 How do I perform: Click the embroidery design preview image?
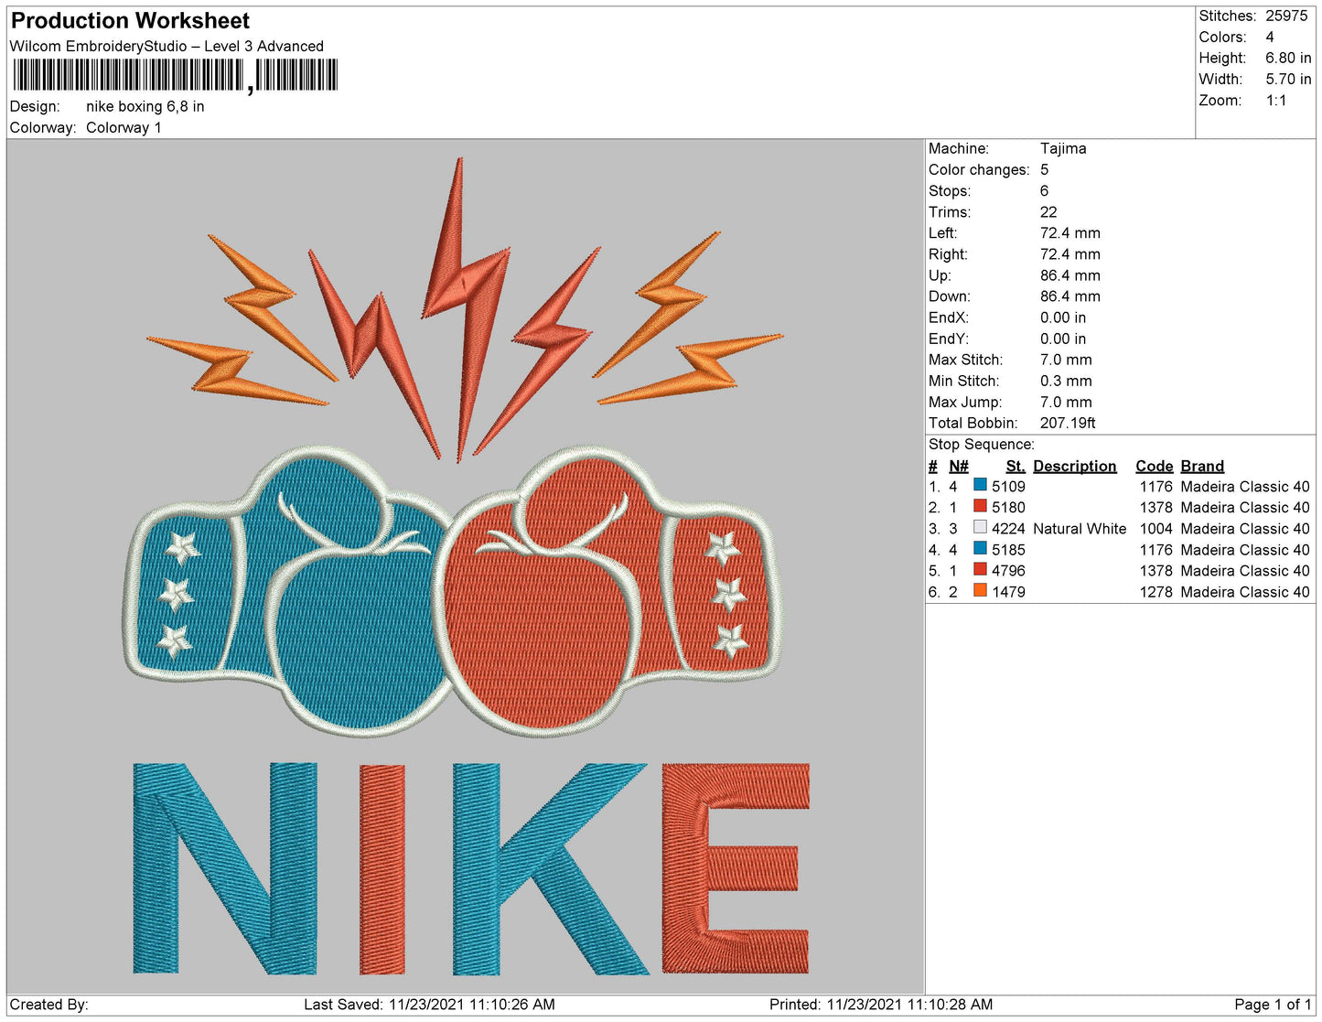pyautogui.click(x=466, y=566)
